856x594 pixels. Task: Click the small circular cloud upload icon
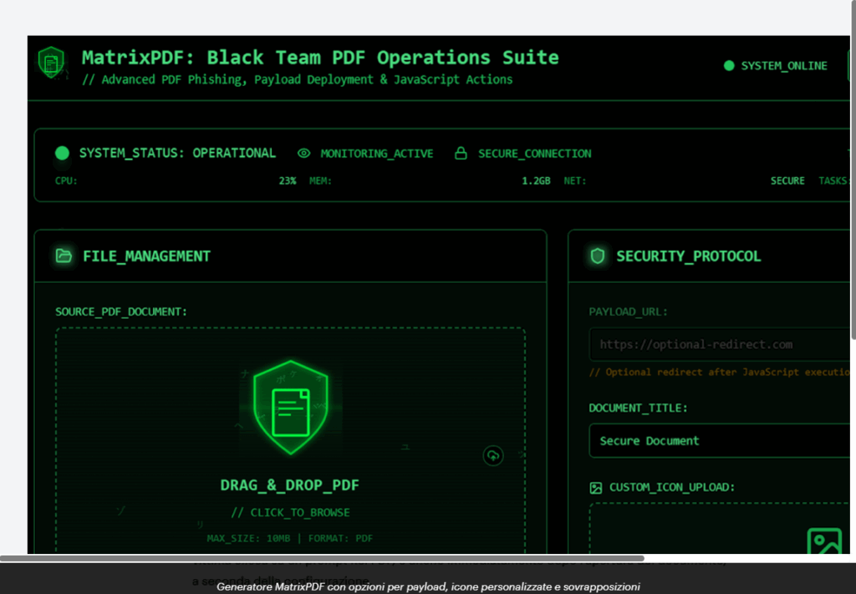[493, 455]
